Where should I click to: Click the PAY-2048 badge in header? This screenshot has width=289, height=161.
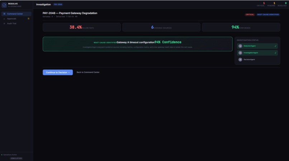[x=58, y=4]
